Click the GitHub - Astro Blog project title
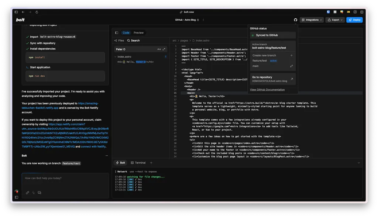 [185, 20]
